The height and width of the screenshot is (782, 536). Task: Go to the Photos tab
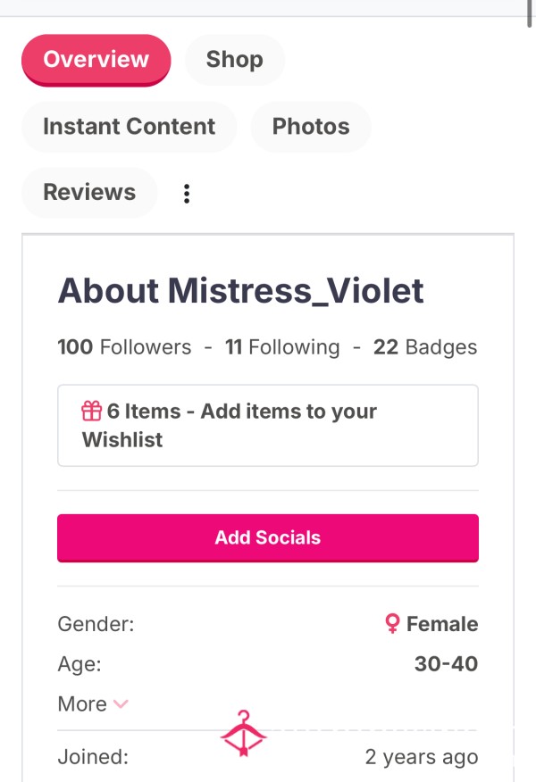coord(311,127)
